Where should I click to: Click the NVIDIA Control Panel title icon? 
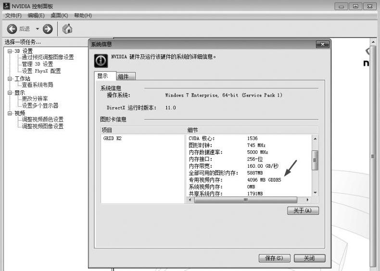point(7,6)
